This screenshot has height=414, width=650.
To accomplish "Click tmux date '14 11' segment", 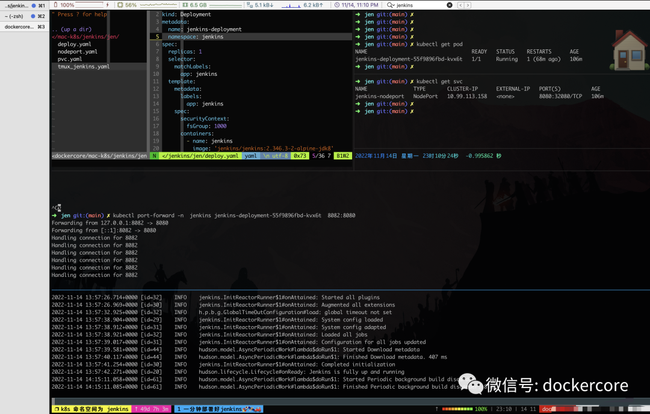I will coord(528,409).
